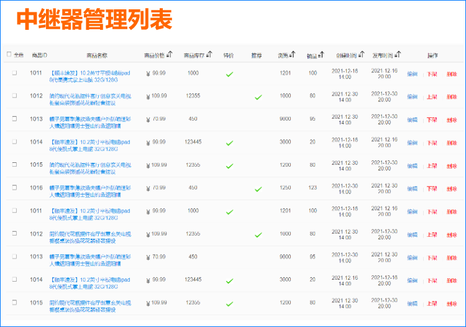466x327 pixels.
Task: Click 上架 for product 1016
Action: pyautogui.click(x=432, y=189)
